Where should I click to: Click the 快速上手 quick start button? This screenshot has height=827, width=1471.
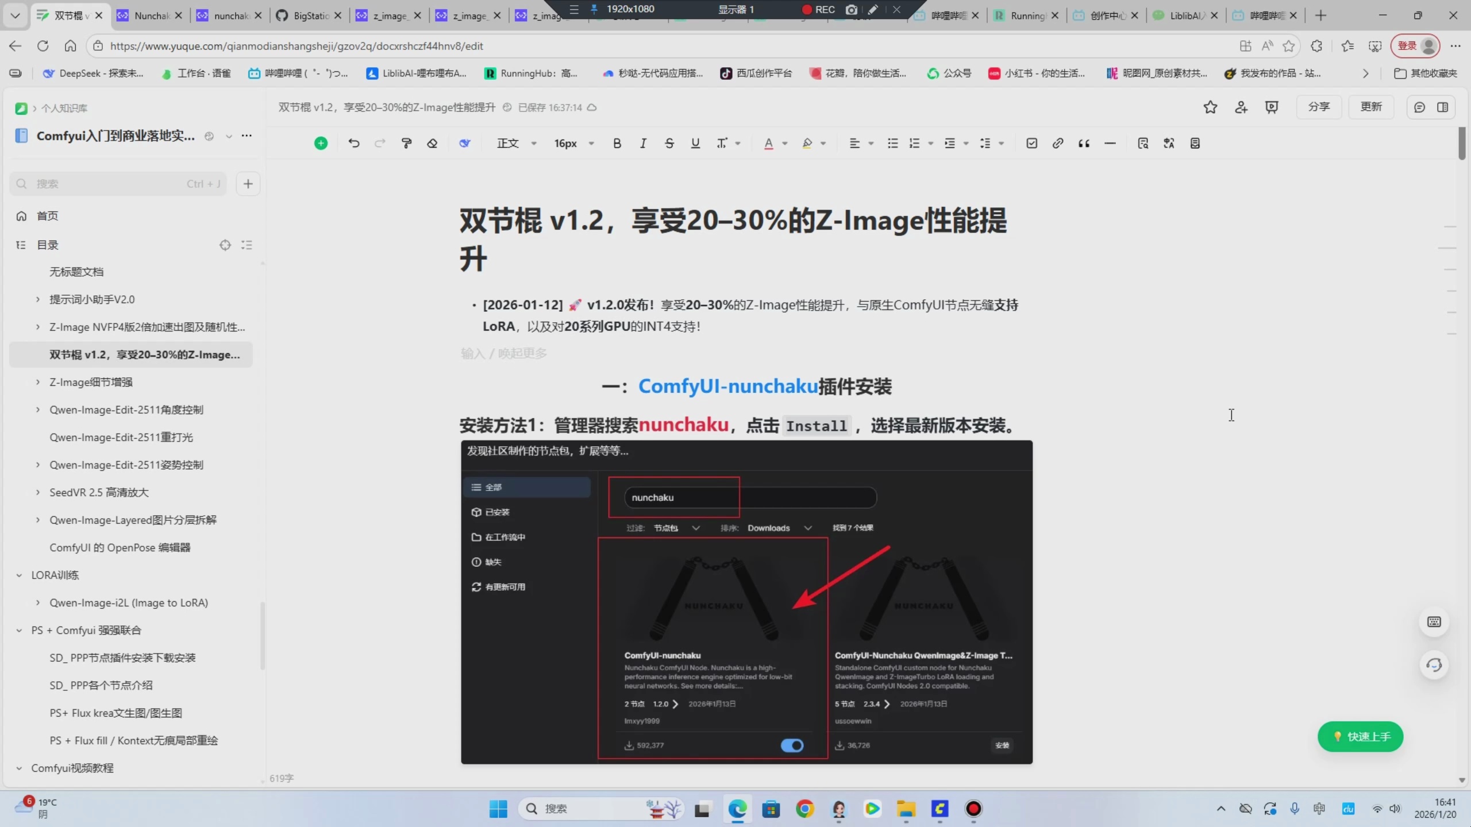[1360, 736]
